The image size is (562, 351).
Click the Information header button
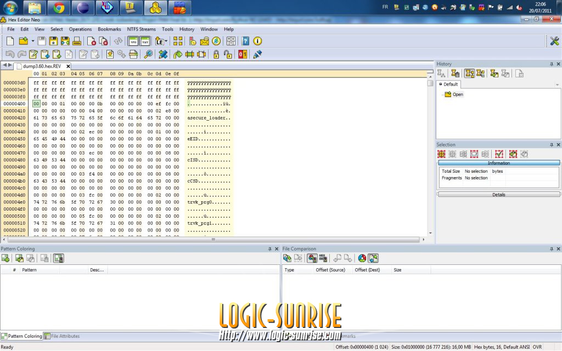[x=498, y=163]
